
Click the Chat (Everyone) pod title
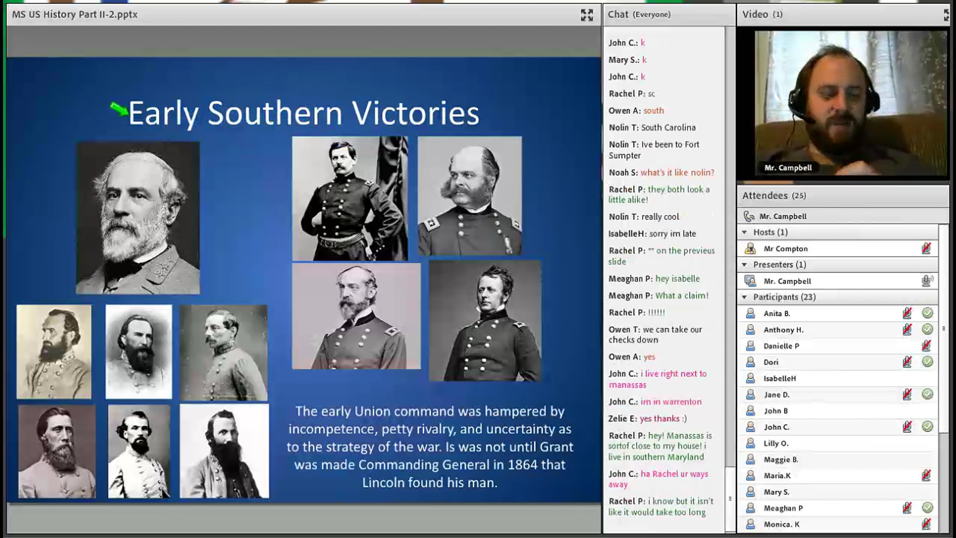[x=639, y=15]
